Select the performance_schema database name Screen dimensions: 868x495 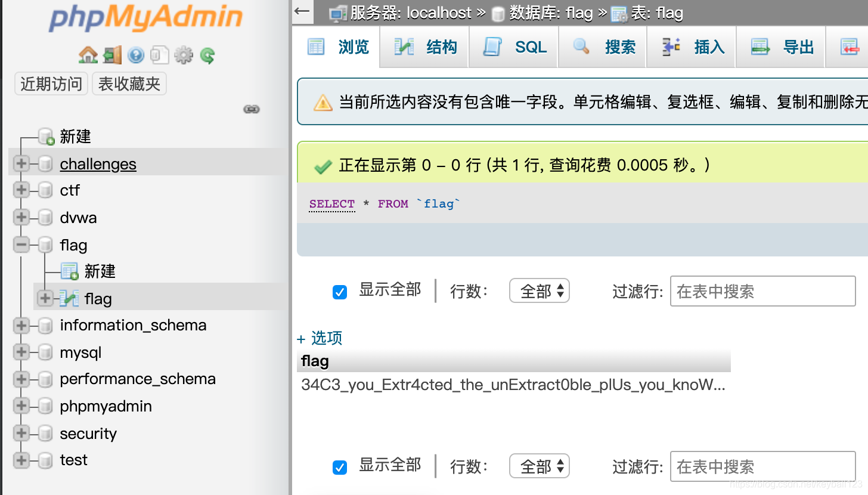click(138, 379)
